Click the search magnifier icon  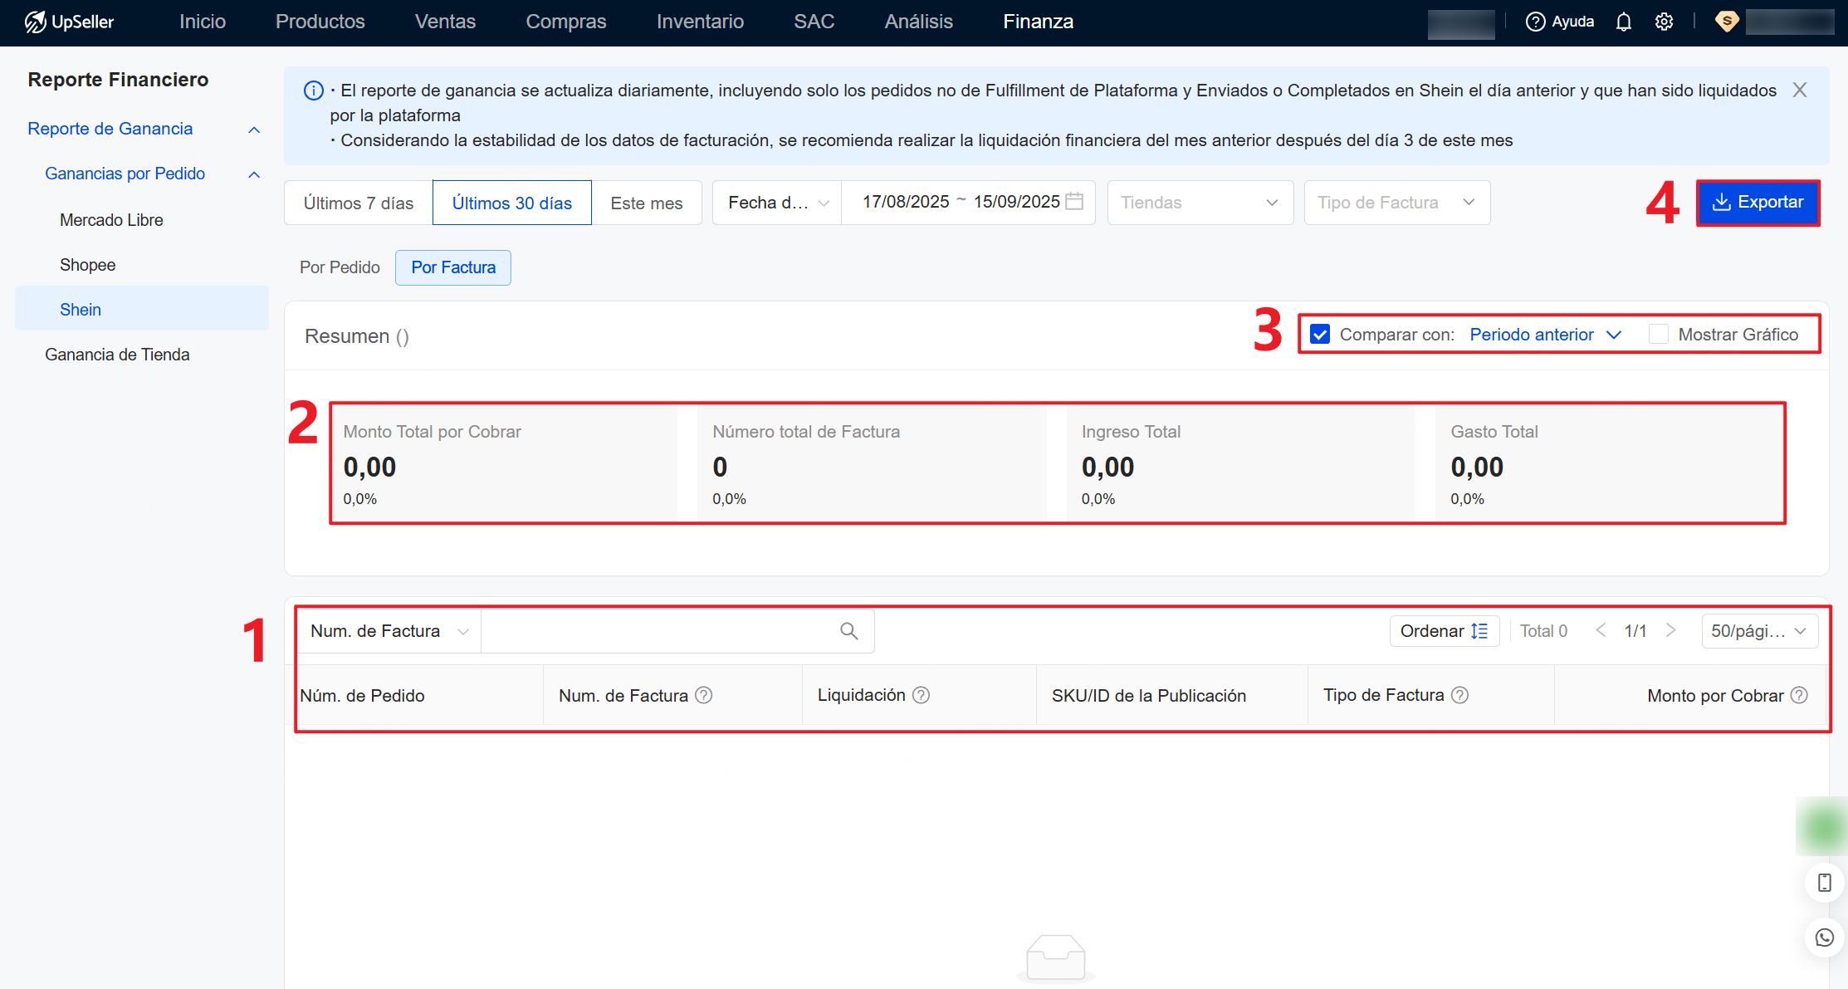[x=848, y=631]
